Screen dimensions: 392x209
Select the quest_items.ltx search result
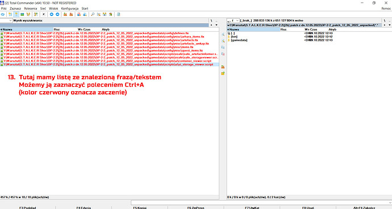pyautogui.click(x=102, y=50)
